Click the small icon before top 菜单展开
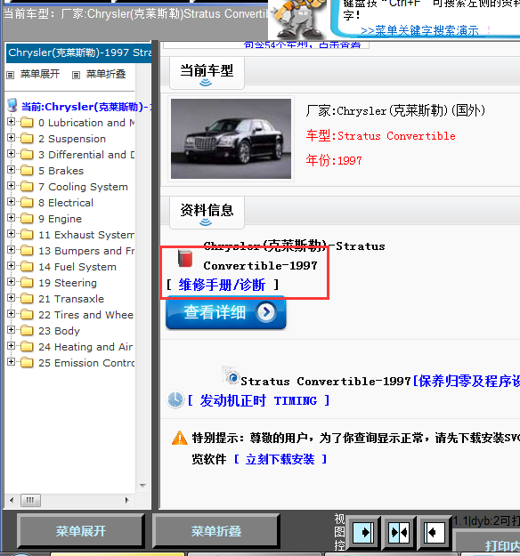520x556 pixels. 11,75
